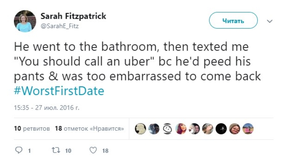Viewport: 287px width, 162px height.
Task: Click the Sarah Fitzpatrick display name
Action: pos(73,16)
